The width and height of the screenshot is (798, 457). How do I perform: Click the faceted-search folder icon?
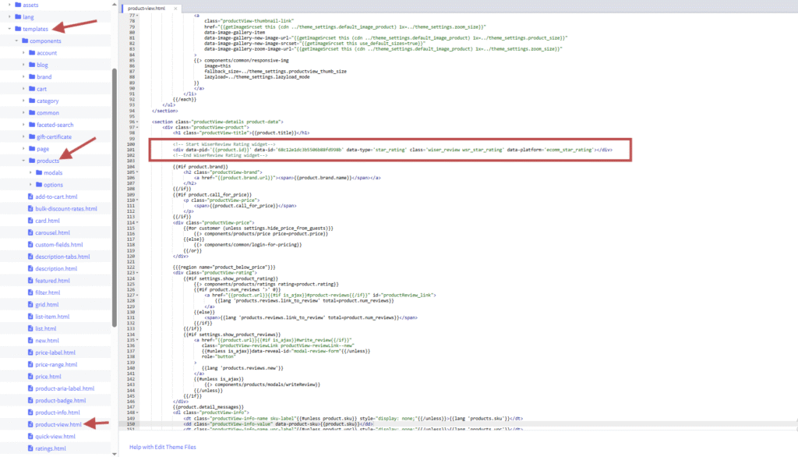(x=32, y=125)
